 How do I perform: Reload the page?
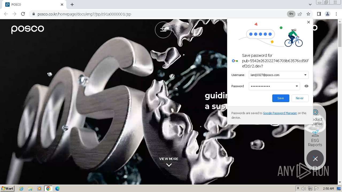23,14
